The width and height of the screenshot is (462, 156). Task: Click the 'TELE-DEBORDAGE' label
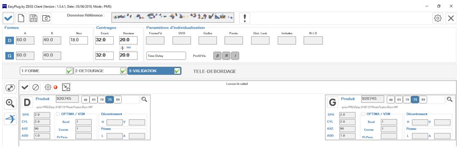tap(214, 71)
